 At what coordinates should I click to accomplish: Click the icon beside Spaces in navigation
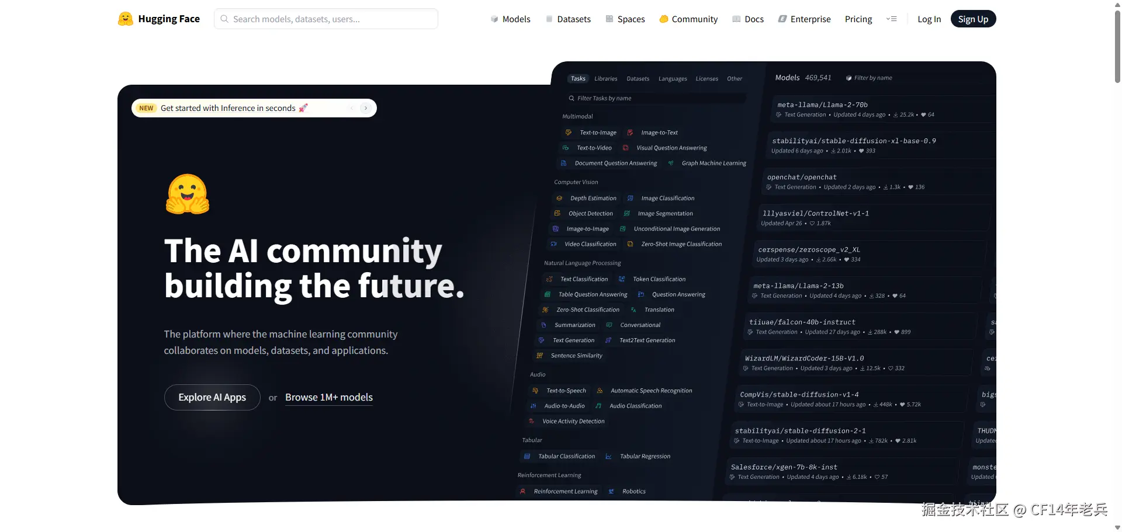coord(610,19)
